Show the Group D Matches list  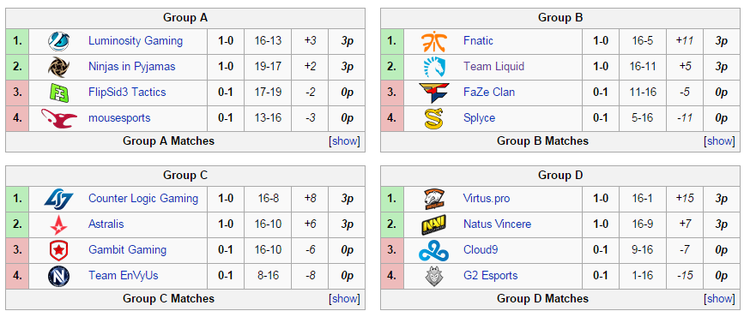(x=719, y=299)
